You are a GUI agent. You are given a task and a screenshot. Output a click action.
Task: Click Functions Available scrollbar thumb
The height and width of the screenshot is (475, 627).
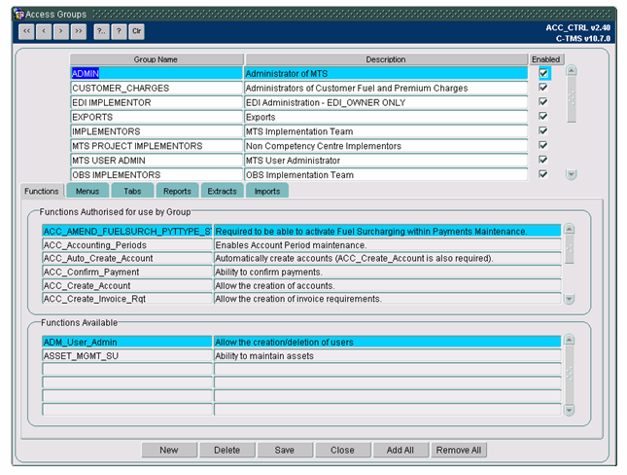coord(569,374)
